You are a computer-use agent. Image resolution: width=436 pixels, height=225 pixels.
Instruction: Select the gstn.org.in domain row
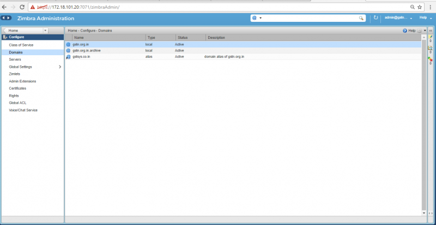(x=243, y=45)
